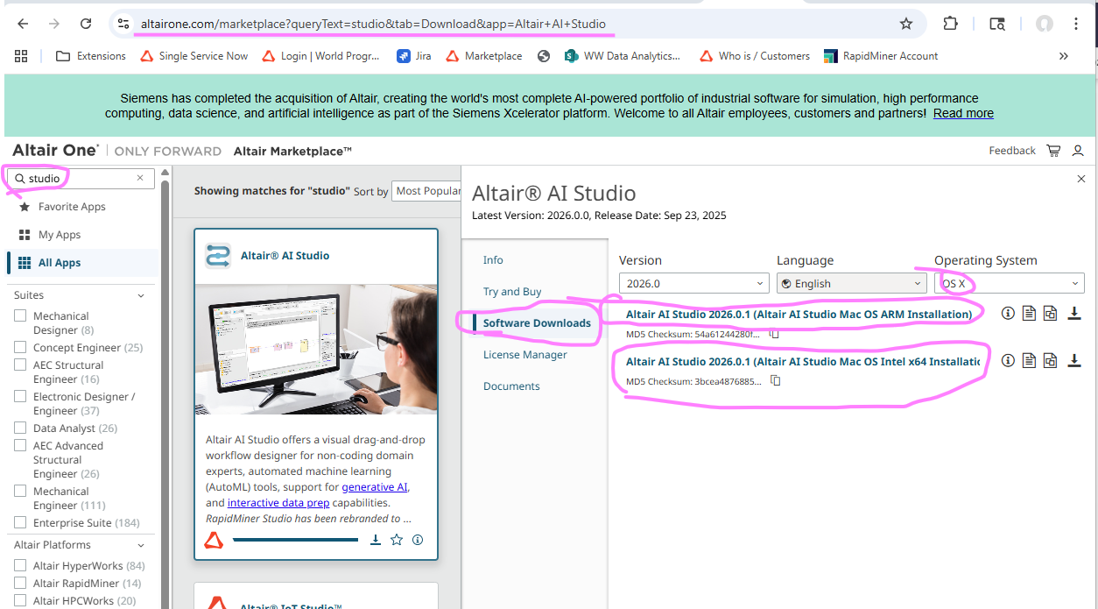Open the License Manager tab

[x=525, y=355]
